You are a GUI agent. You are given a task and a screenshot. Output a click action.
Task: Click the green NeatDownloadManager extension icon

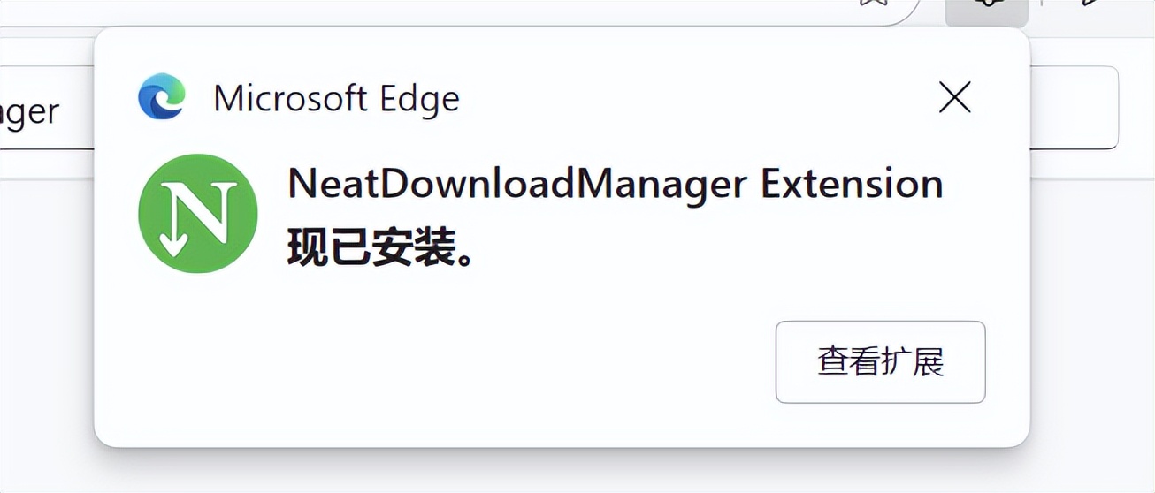(198, 214)
